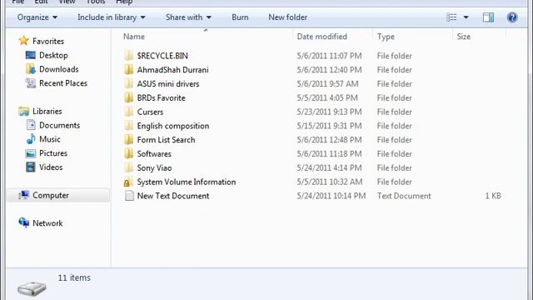Click the Computer icon in navigation pane
The height and width of the screenshot is (300, 533).
24,195
